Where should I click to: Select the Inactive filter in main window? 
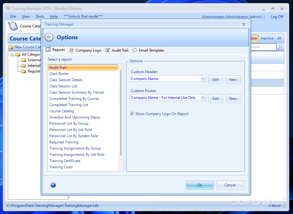point(267,38)
